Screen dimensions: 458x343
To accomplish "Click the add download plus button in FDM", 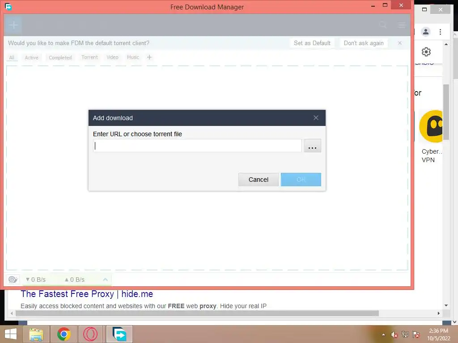I will [13, 25].
